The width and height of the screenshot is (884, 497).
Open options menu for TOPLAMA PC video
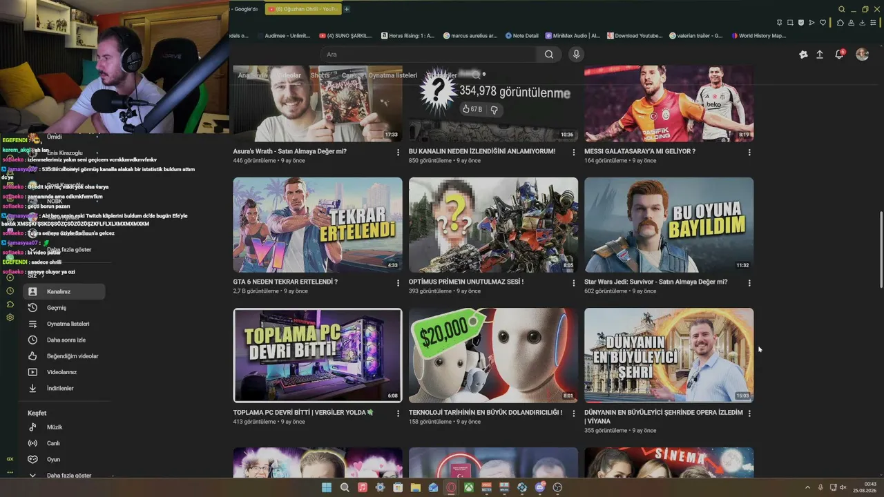(398, 413)
